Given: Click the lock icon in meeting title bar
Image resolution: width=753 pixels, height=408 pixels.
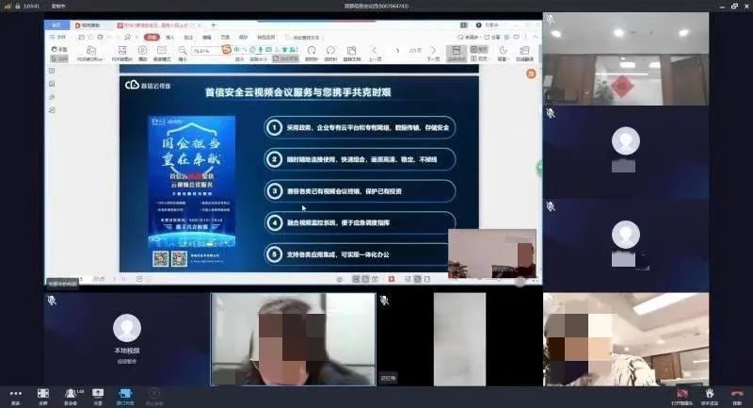Looking at the screenshot, I should 18,6.
